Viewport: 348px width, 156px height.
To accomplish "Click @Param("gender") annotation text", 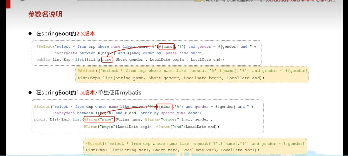I will (x=163, y=120).
